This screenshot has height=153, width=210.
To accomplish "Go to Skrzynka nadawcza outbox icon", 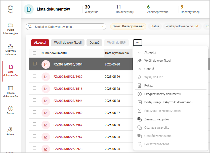I will (x=11, y=46).
